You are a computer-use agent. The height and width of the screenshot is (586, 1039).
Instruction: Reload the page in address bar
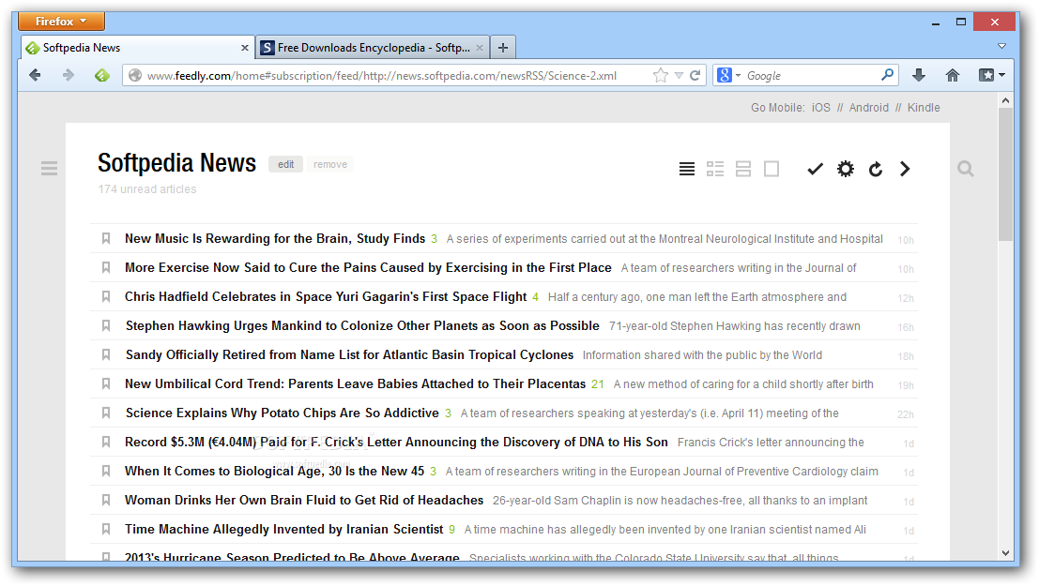point(695,76)
